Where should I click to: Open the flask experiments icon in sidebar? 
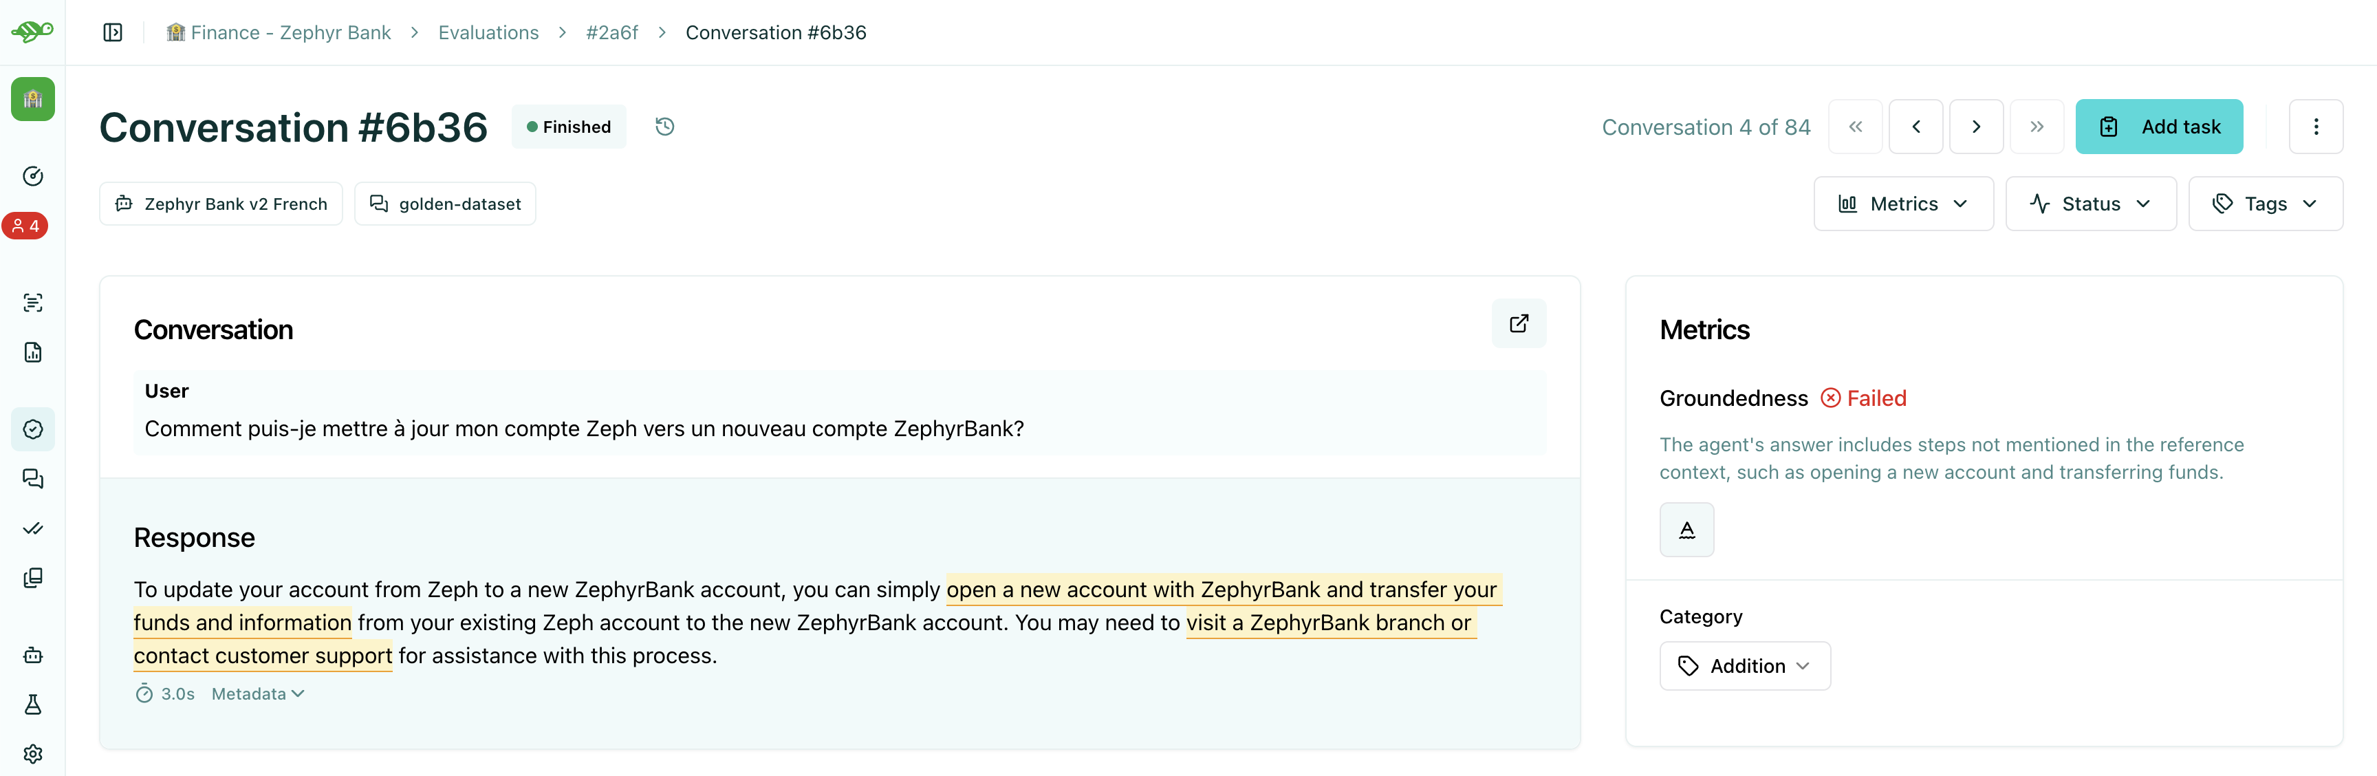(x=33, y=705)
